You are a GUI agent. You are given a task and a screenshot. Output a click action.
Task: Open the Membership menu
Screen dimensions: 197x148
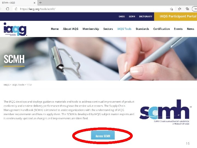[91, 29]
